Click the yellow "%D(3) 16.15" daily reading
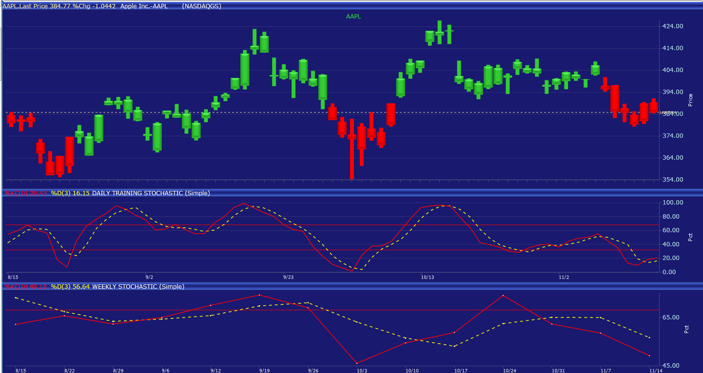703x373 pixels. click(x=70, y=193)
